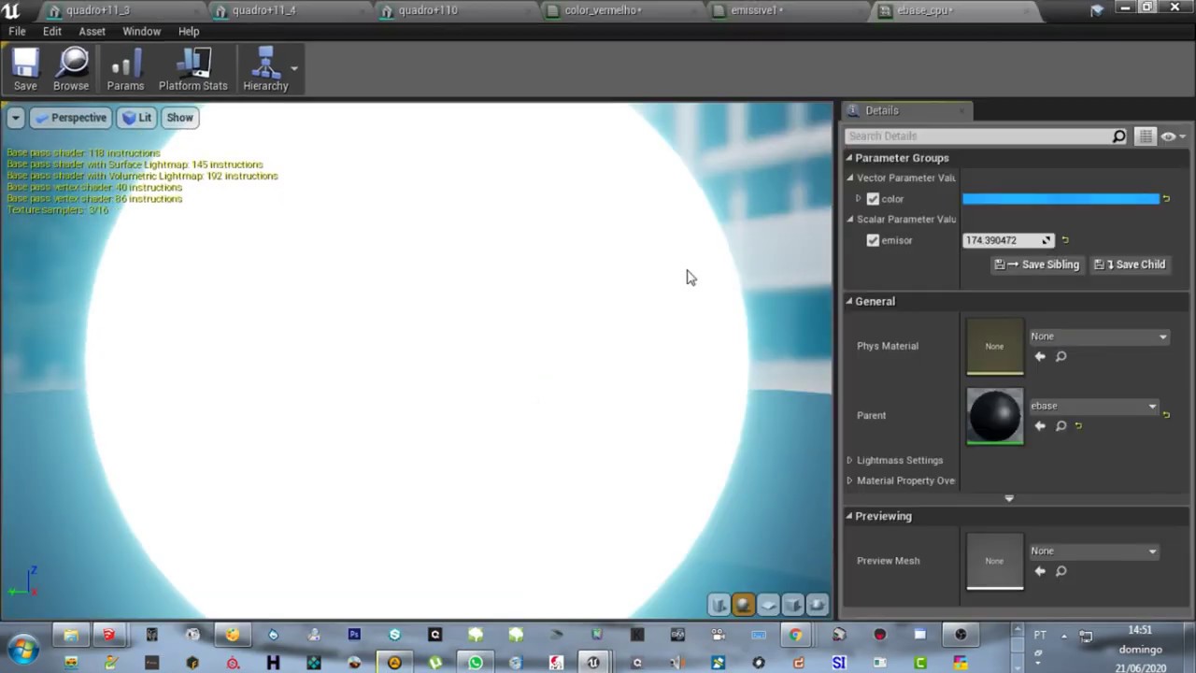Open the Show viewport flags button

point(179,118)
